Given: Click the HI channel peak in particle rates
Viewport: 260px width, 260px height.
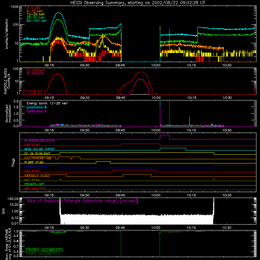Looking at the screenshot, I should 141,79.
